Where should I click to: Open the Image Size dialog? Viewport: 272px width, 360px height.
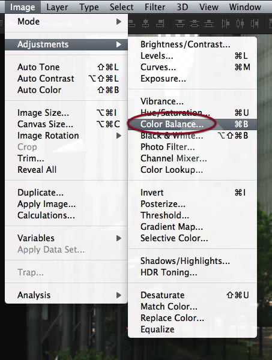[66, 113]
